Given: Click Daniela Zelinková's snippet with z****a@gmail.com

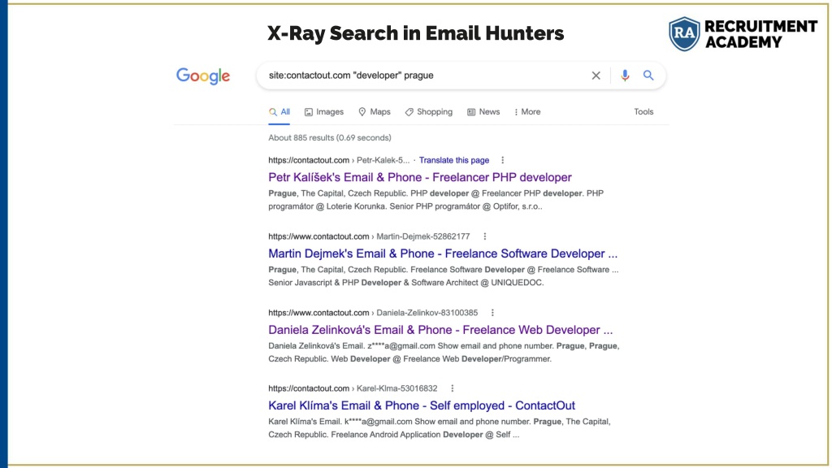Looking at the screenshot, I should (x=444, y=353).
